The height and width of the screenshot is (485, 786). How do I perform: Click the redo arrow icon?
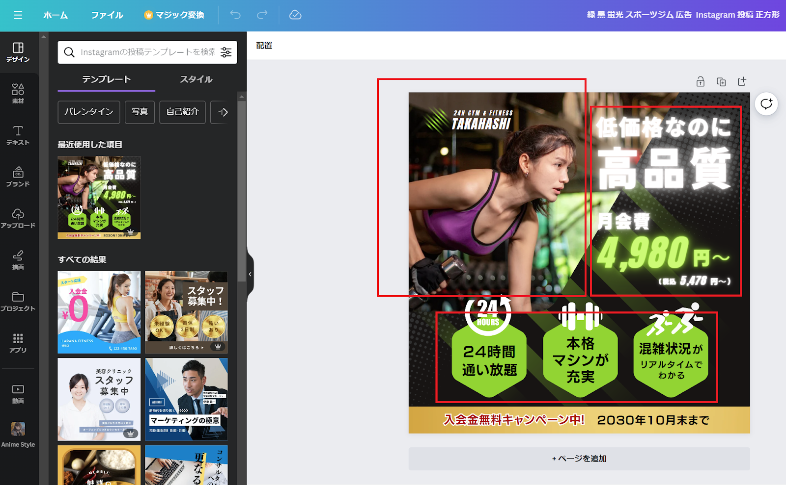(x=262, y=15)
